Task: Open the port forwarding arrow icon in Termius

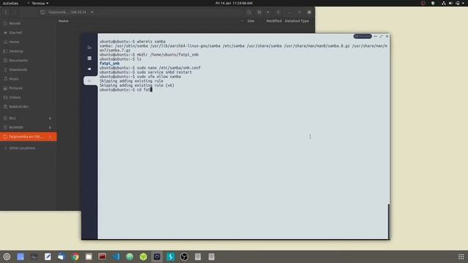Action: coord(89,69)
